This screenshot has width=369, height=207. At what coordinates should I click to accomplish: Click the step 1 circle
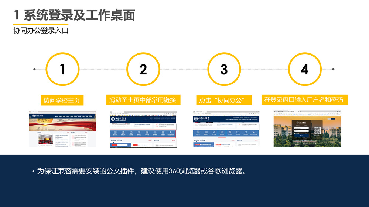(62, 69)
